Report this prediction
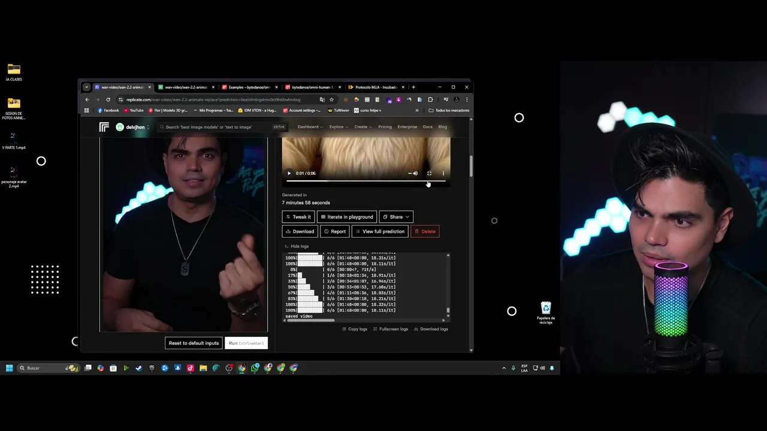 pos(334,231)
